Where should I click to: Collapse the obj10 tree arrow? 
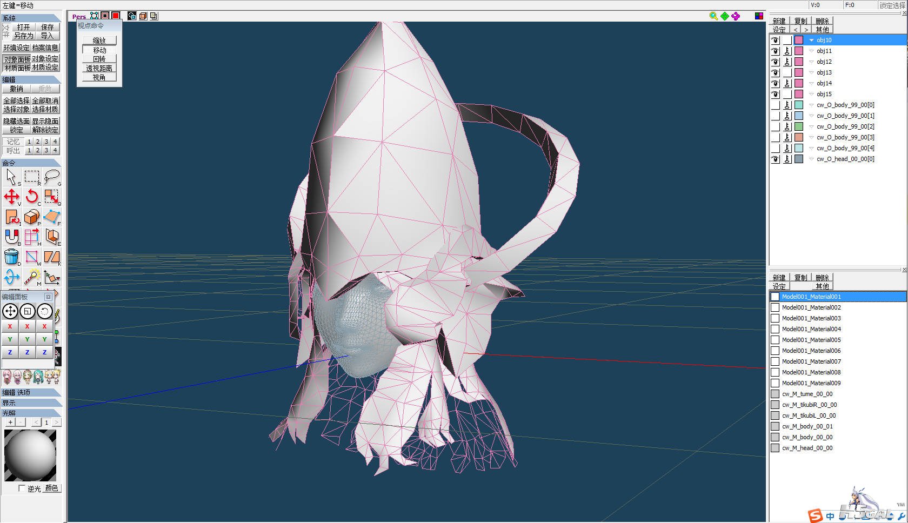(811, 40)
